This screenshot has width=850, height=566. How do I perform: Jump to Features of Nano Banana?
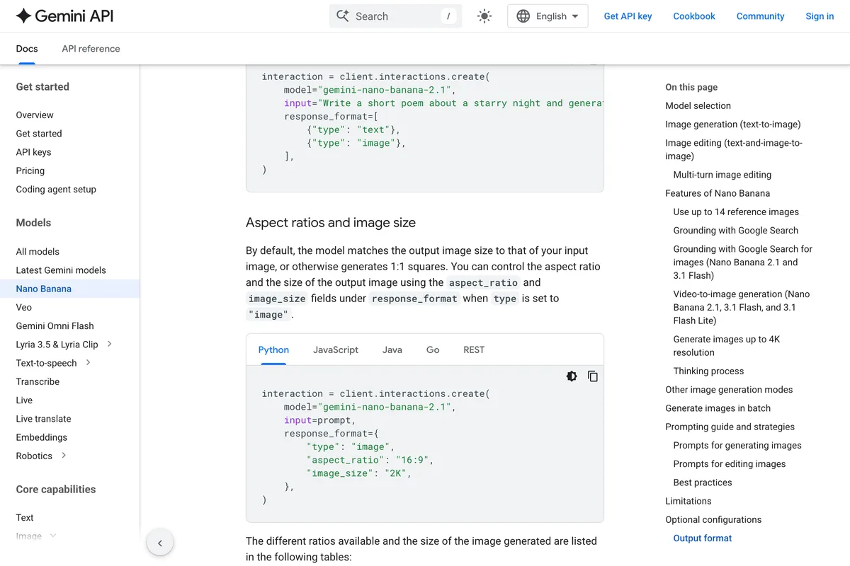[718, 193]
